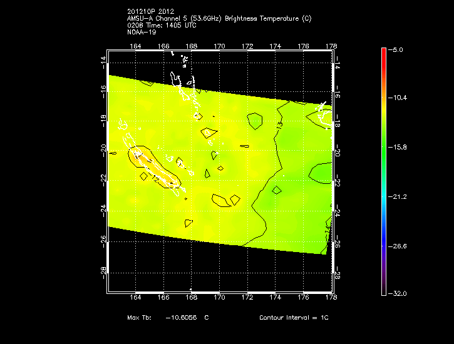Click the 201210P 2012 header text
This screenshot has height=344, width=454.
pyautogui.click(x=150, y=12)
